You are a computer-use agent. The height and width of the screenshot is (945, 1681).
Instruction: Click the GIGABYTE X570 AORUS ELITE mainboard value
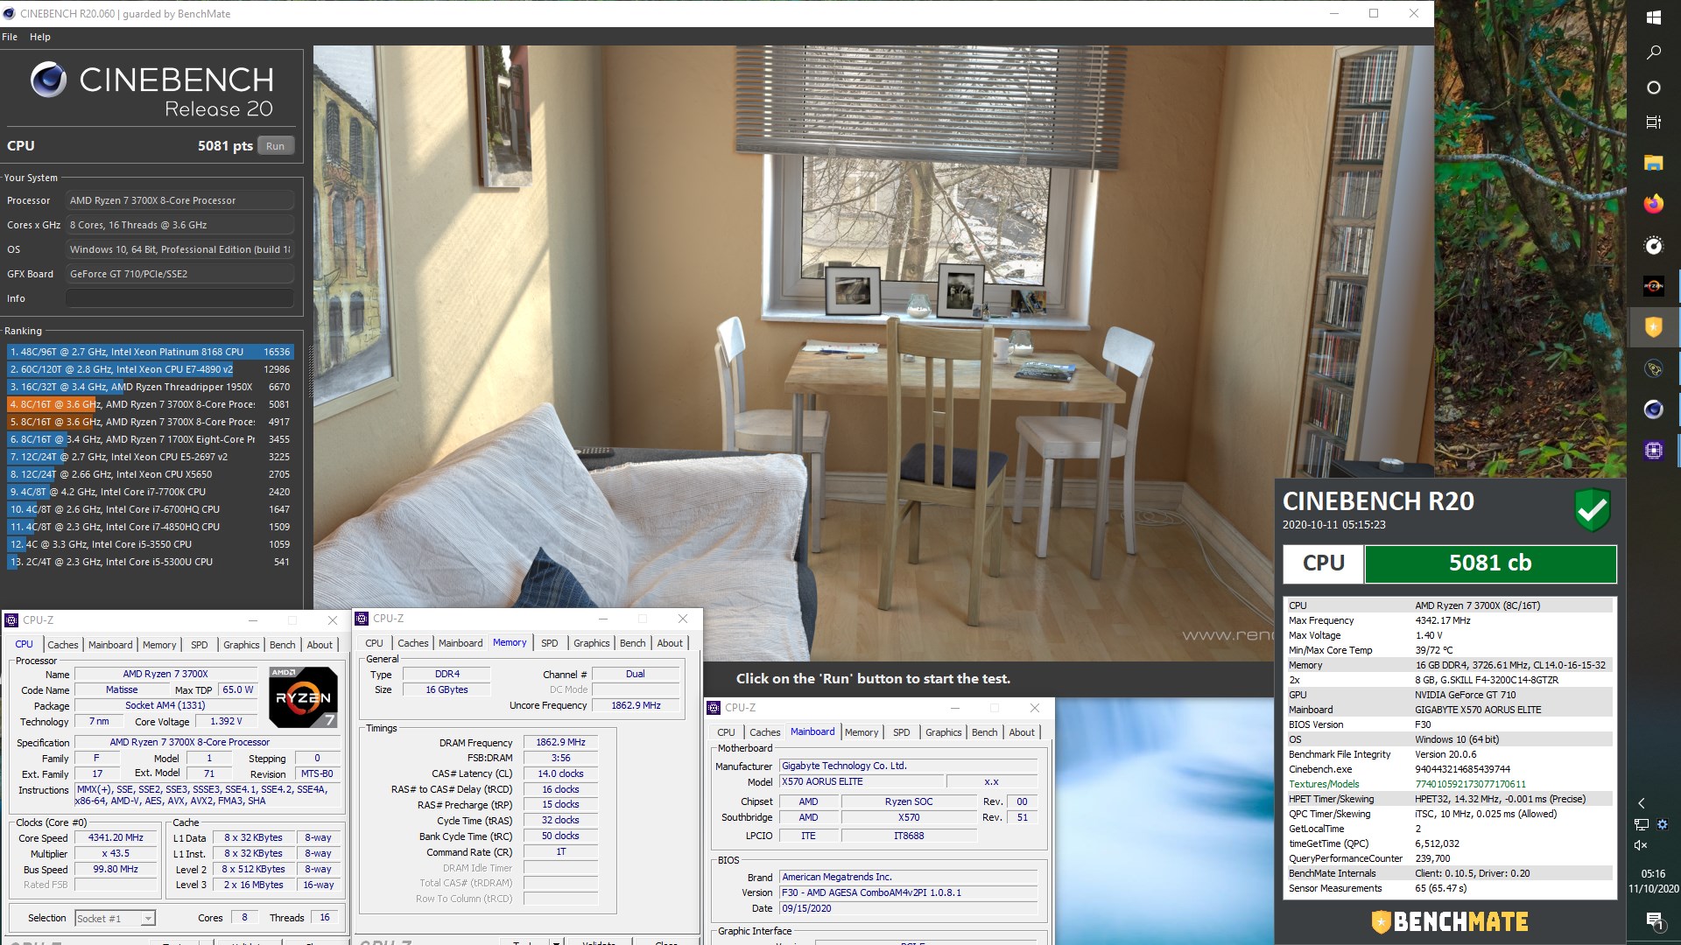pyautogui.click(x=1478, y=710)
